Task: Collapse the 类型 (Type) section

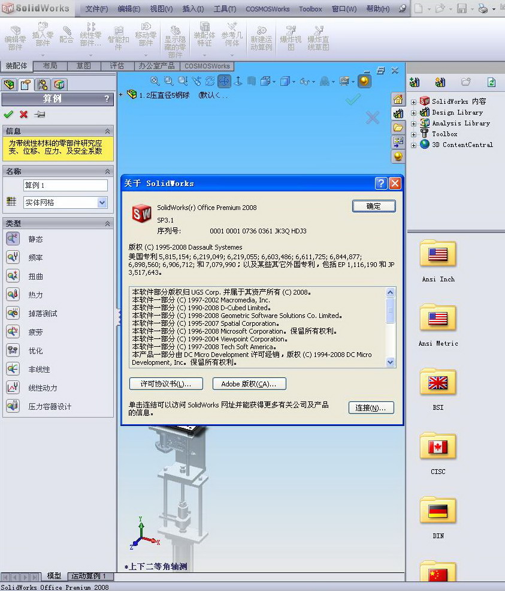Action: point(108,224)
